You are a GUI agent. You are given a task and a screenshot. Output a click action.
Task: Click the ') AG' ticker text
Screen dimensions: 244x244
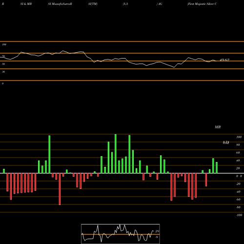[x=159, y=4]
